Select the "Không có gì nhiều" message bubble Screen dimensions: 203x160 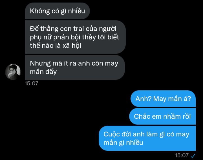[x=57, y=11]
